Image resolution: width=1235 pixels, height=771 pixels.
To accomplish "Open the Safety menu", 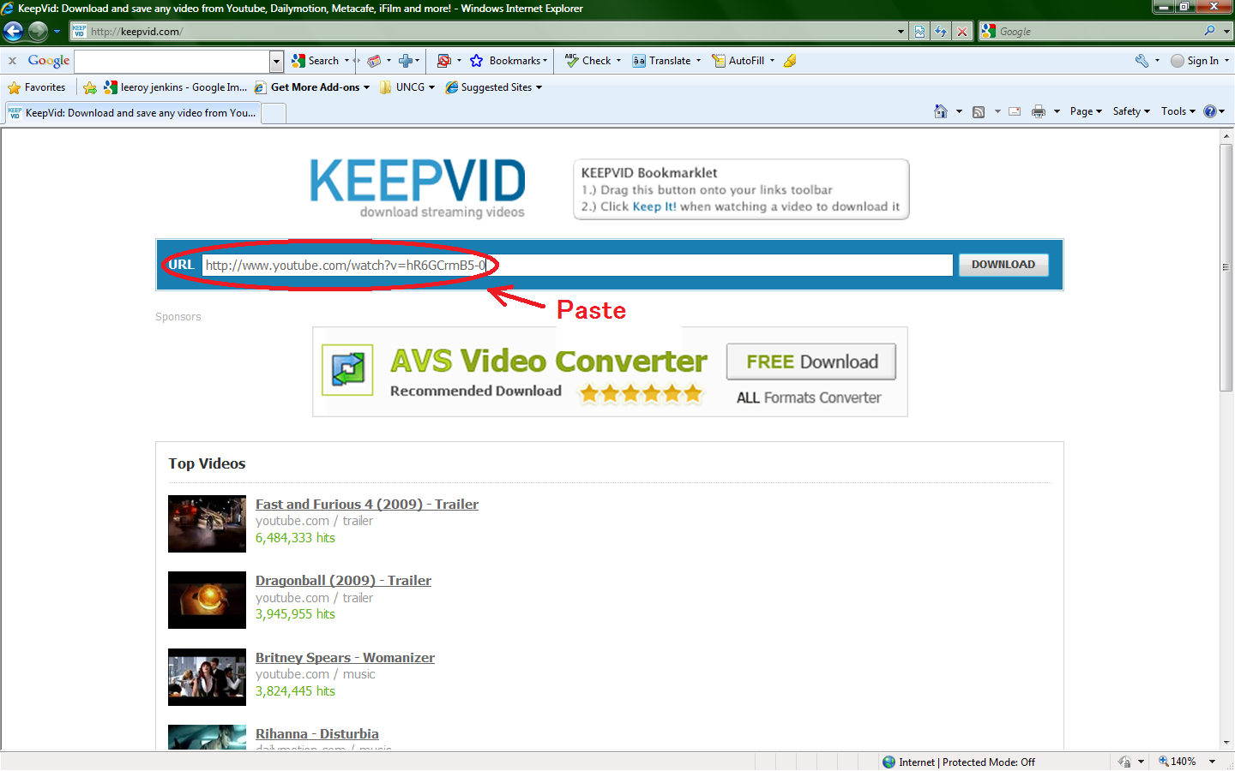I will pyautogui.click(x=1131, y=111).
